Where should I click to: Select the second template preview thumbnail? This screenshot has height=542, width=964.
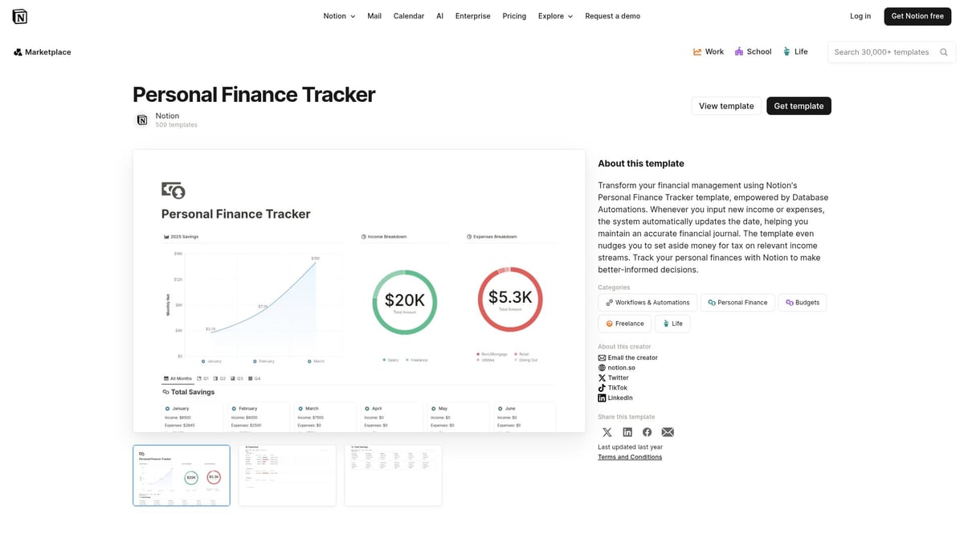click(x=287, y=475)
